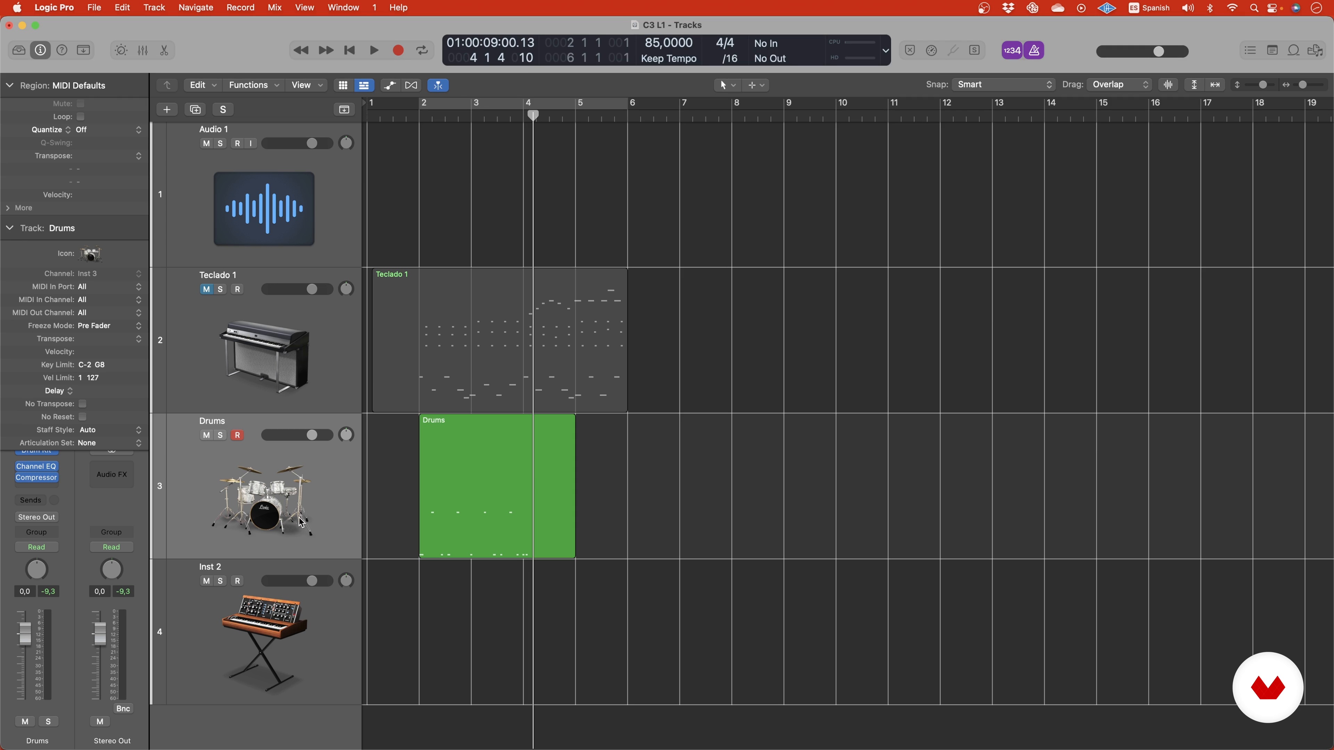This screenshot has width=1334, height=750.
Task: Open List Editors icon
Action: (1251, 50)
